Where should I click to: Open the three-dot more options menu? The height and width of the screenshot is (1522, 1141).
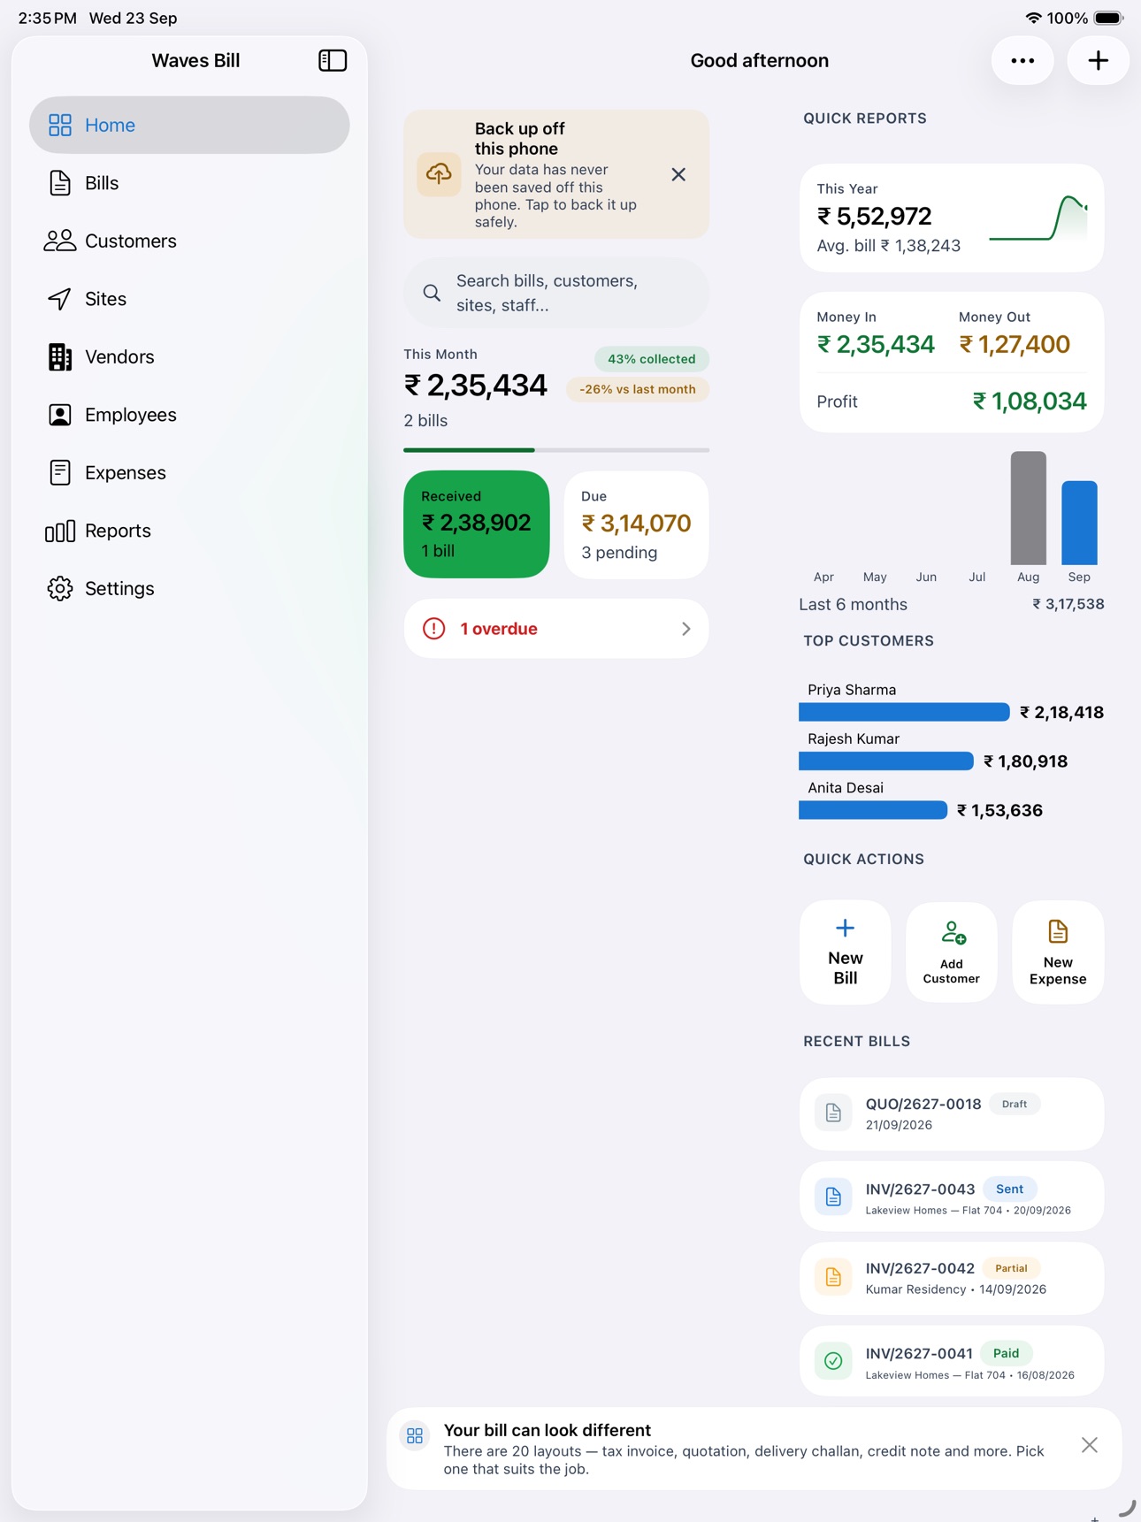click(1022, 61)
